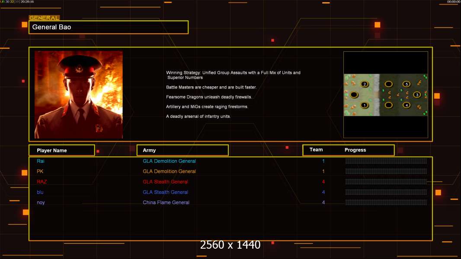Click the Winning Strategy description line
The height and width of the screenshot is (259, 461).
tap(233, 75)
